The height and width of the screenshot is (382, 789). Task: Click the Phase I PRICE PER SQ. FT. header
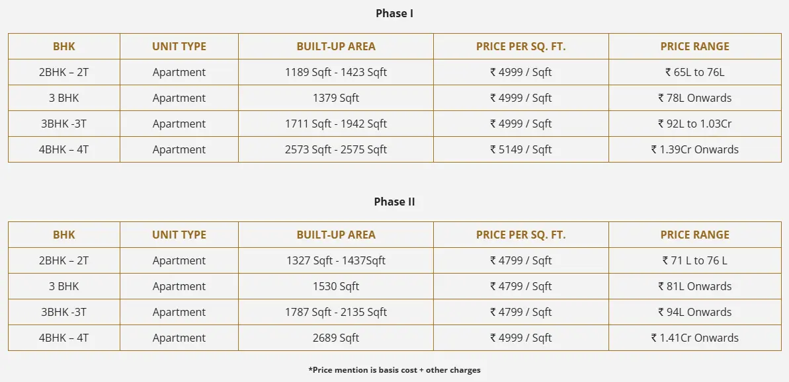click(520, 46)
